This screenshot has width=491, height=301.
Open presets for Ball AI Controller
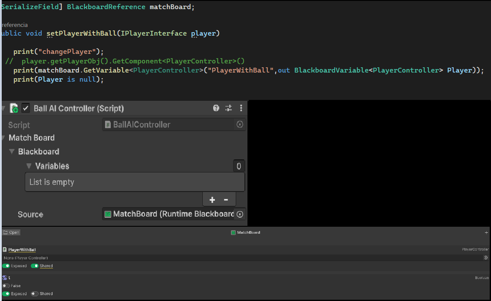click(228, 108)
